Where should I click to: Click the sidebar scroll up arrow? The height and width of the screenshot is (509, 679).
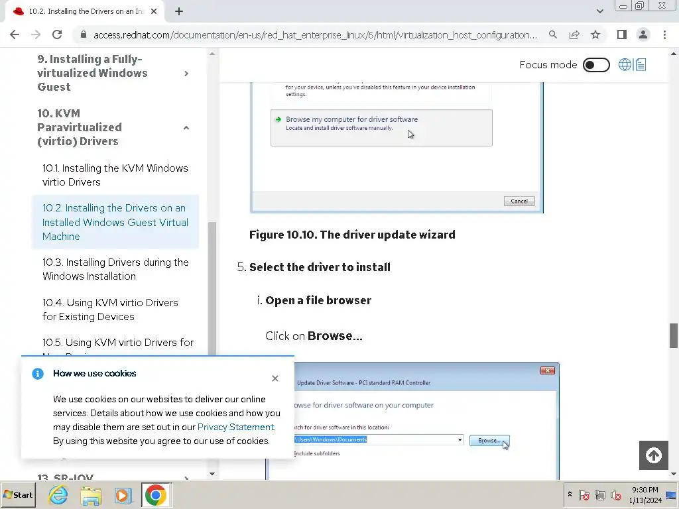click(212, 54)
